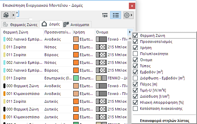The width and height of the screenshot is (197, 124).
Task: Switch to tree list view icon
Action: (x=105, y=15)
